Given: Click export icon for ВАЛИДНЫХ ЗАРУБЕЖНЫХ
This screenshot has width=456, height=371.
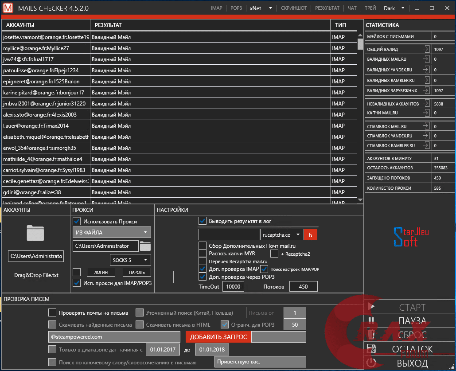Looking at the screenshot, I should pos(426,90).
